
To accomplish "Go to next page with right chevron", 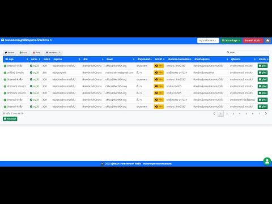I will (x=266, y=113).
